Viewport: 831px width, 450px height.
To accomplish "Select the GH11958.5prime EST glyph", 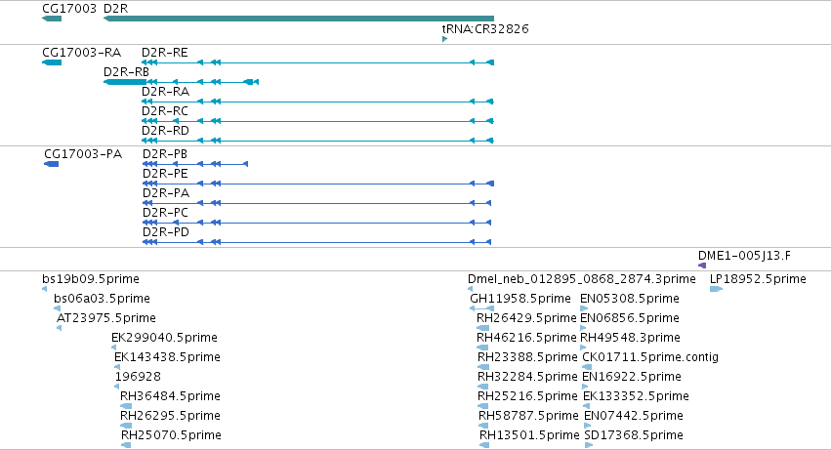I will (x=482, y=308).
